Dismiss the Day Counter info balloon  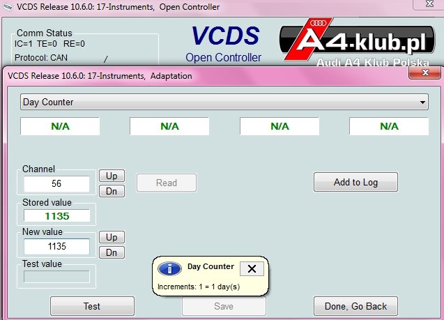252,268
